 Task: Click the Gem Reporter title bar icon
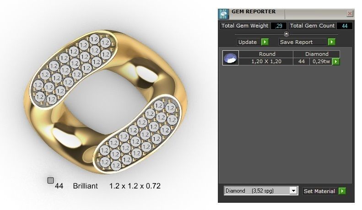click(x=223, y=14)
